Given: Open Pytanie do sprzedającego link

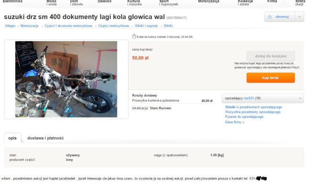Looking at the screenshot, I should (x=244, y=117).
